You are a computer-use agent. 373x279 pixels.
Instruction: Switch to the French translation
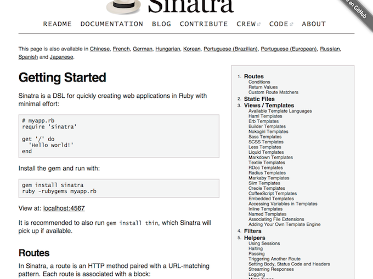(121, 49)
